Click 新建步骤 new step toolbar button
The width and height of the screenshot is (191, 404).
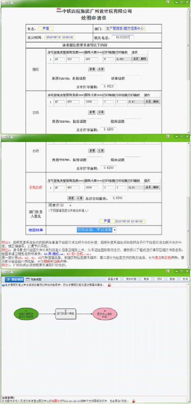click(x=113, y=279)
